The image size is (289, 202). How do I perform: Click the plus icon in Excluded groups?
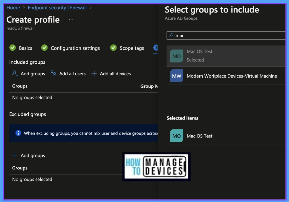tap(15, 155)
